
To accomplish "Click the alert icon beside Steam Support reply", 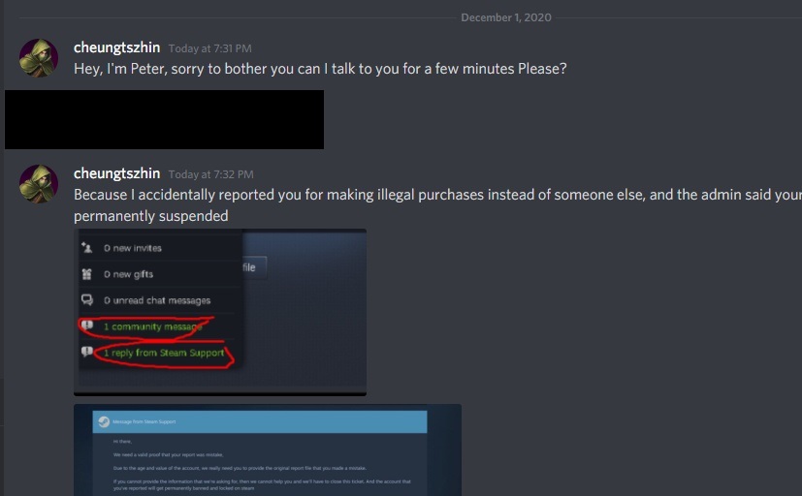I will point(87,352).
